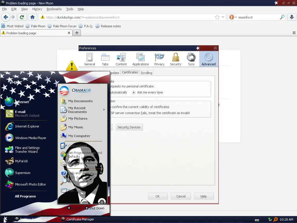The image size is (297, 223).
Task: Select the General preferences pane
Action: pyautogui.click(x=89, y=59)
